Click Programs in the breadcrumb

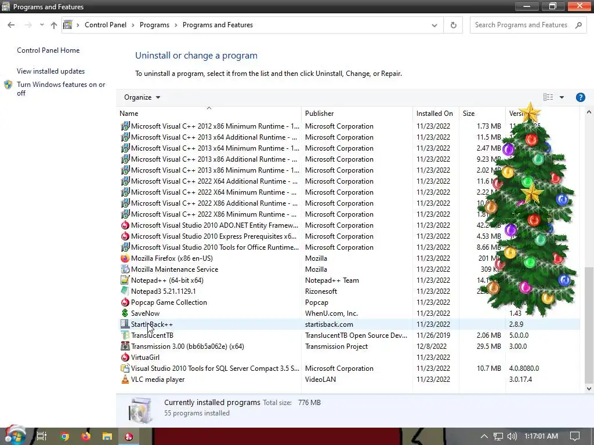click(154, 25)
